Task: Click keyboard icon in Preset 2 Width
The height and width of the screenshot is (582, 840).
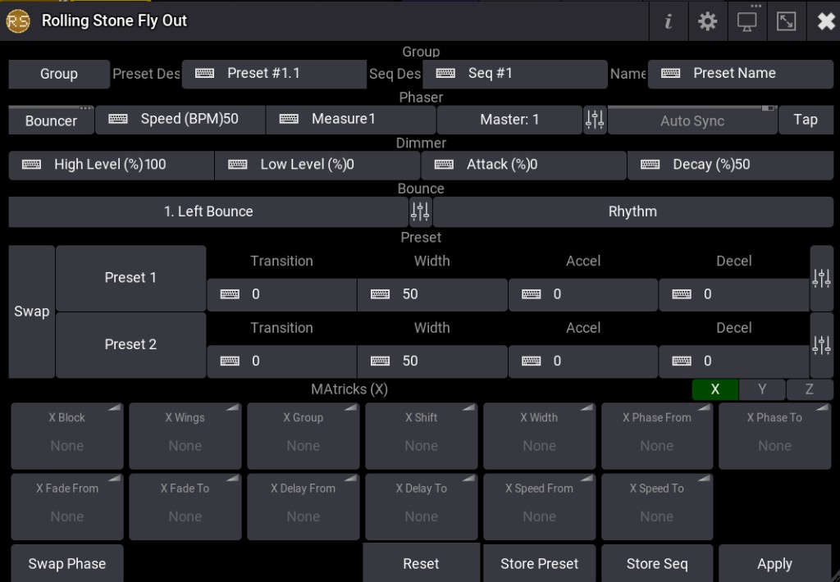Action: [381, 361]
